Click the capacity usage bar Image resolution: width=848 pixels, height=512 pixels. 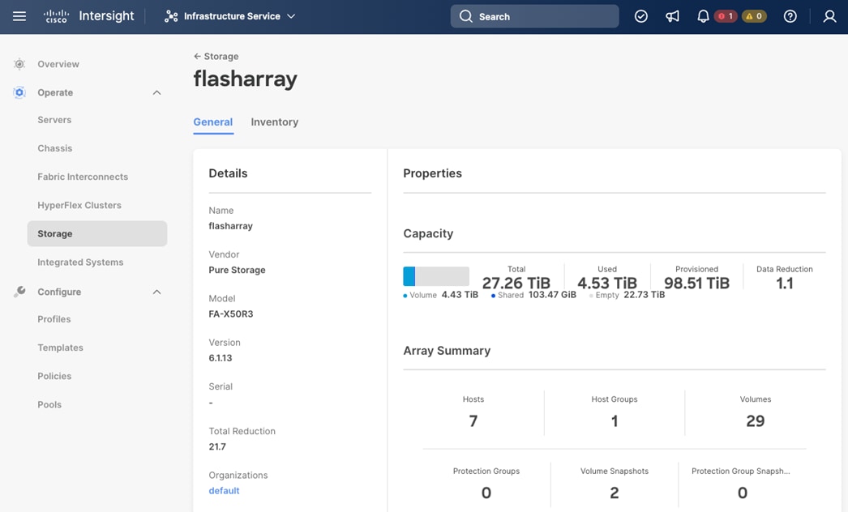(x=436, y=276)
